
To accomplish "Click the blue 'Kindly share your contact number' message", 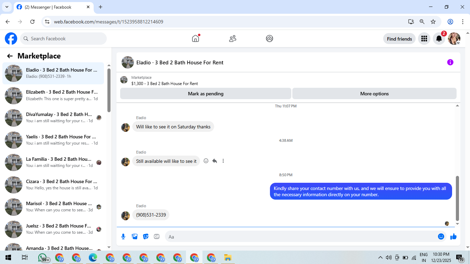I will point(361,191).
